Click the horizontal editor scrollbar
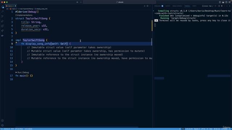 pos(77,127)
